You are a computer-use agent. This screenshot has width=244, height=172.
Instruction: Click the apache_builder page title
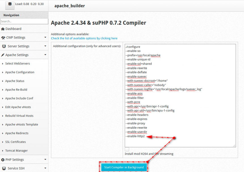coord(70,6)
